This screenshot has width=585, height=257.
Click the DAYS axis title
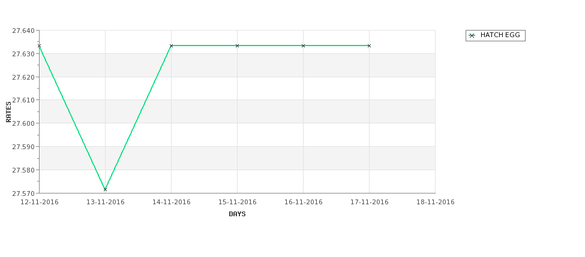tap(237, 214)
